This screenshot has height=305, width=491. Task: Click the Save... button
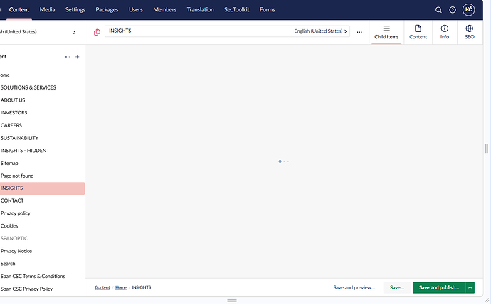point(397,287)
